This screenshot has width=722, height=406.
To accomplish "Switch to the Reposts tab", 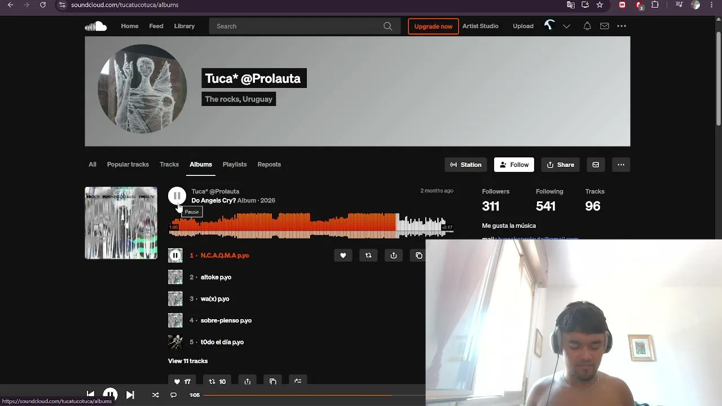I will coord(269,165).
